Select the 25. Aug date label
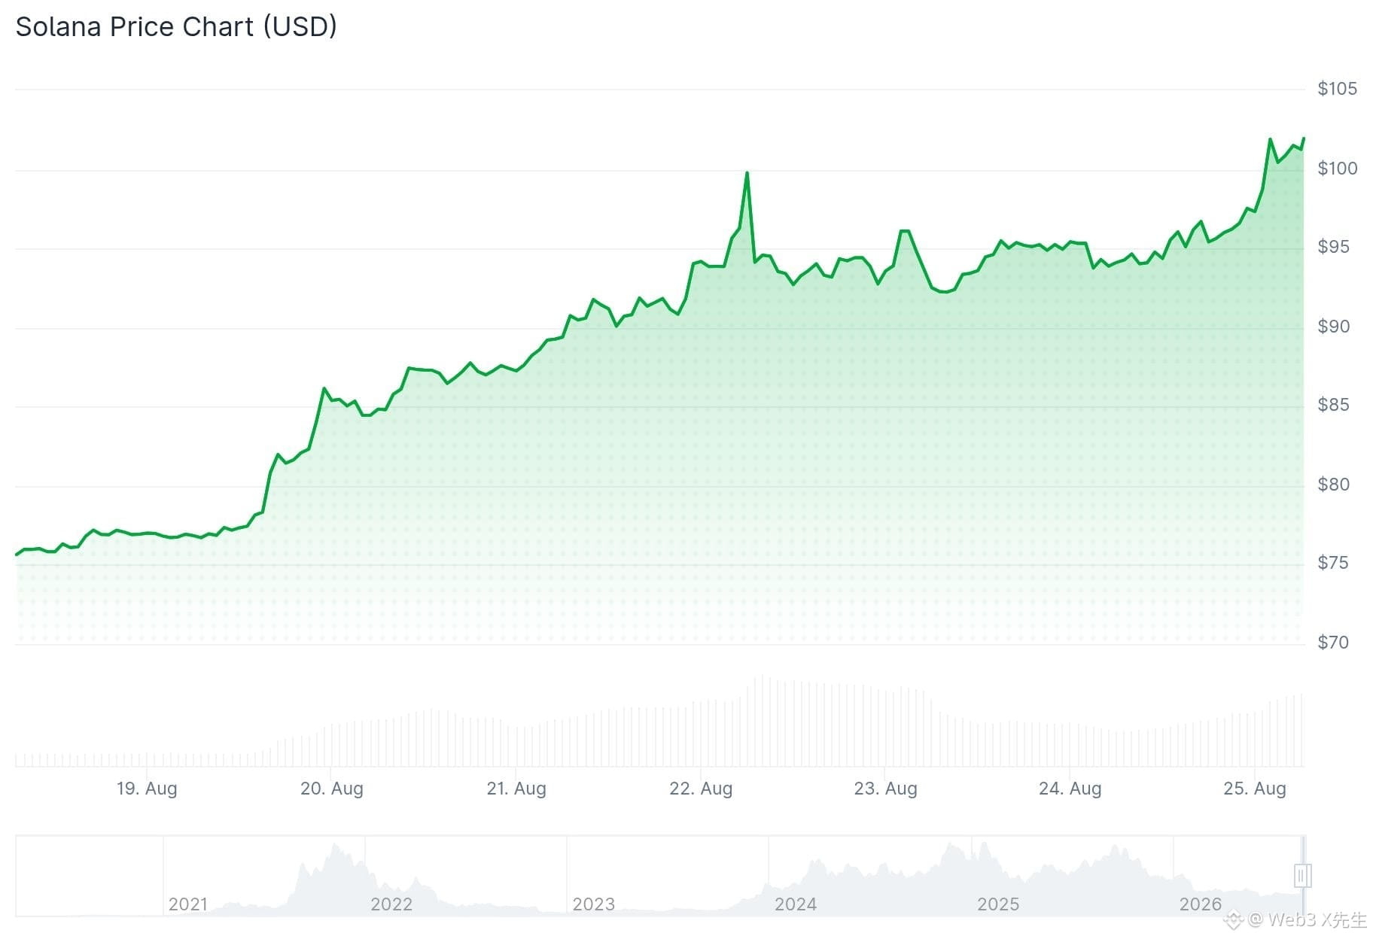Viewport: 1373px width, 939px height. click(1255, 789)
